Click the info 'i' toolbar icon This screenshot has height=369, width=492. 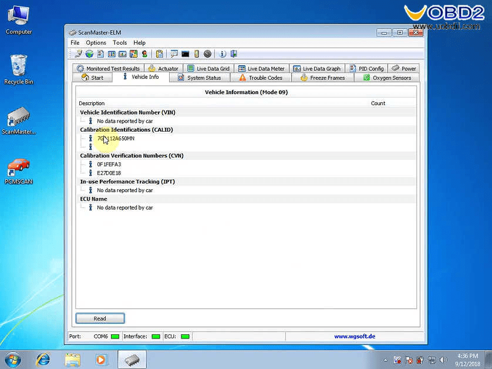(222, 53)
